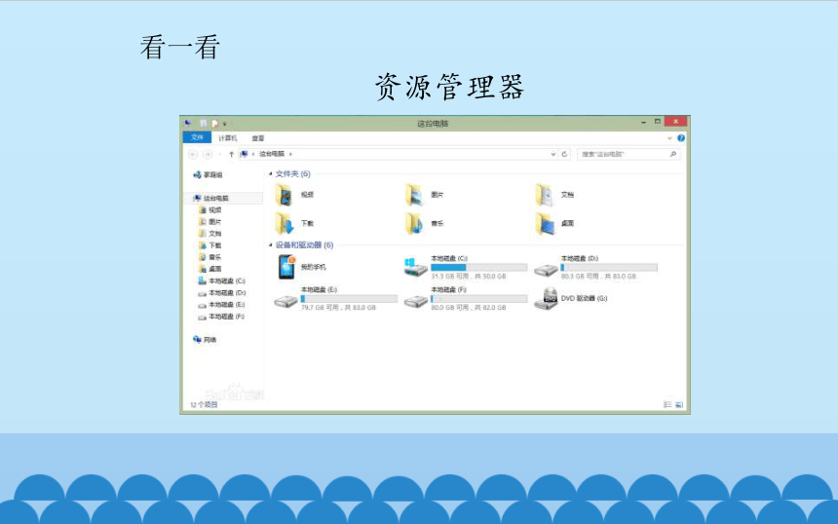Select the 下载 folder icon in main pane
Viewport: 838px width, 524px height.
[x=285, y=223]
